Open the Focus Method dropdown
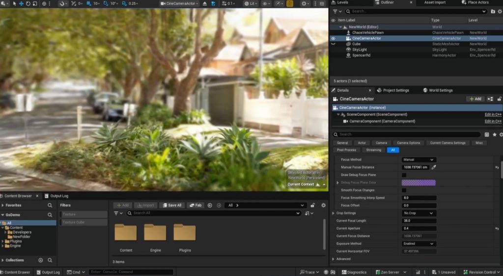503x276 pixels. click(x=419, y=160)
